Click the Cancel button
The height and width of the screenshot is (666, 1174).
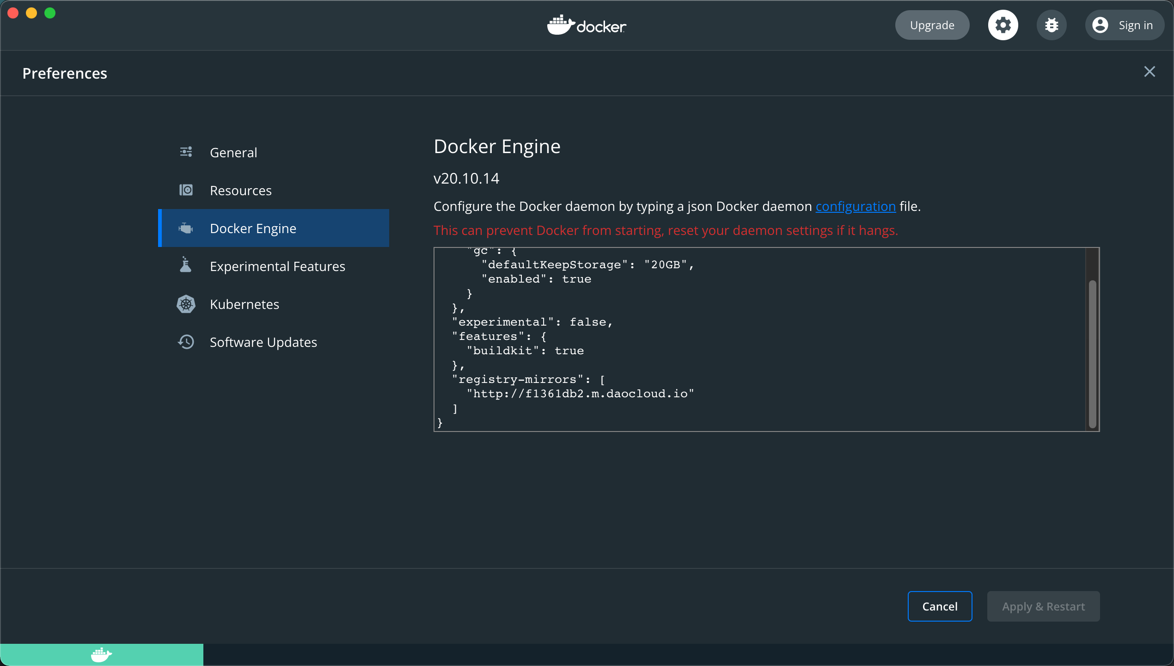pyautogui.click(x=939, y=606)
